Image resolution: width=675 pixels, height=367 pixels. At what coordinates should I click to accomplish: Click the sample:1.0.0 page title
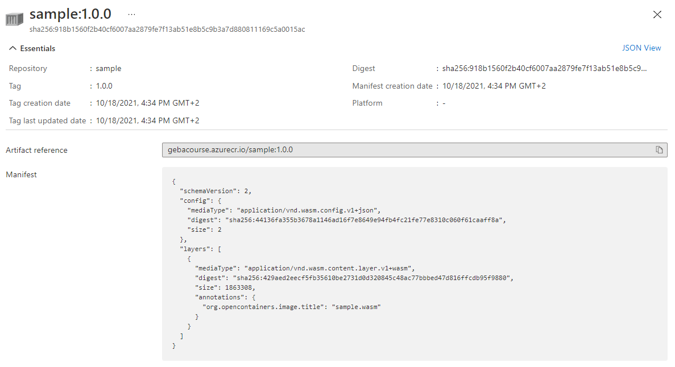pos(71,14)
